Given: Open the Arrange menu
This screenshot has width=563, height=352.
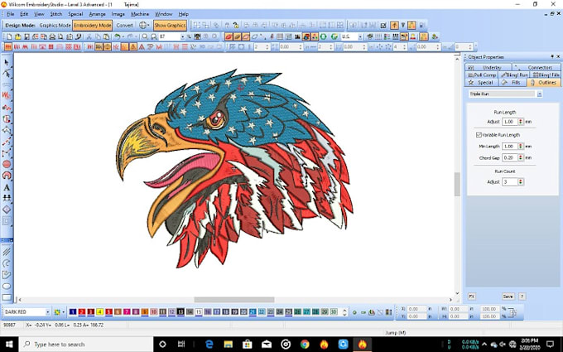Looking at the screenshot, I should [98, 14].
